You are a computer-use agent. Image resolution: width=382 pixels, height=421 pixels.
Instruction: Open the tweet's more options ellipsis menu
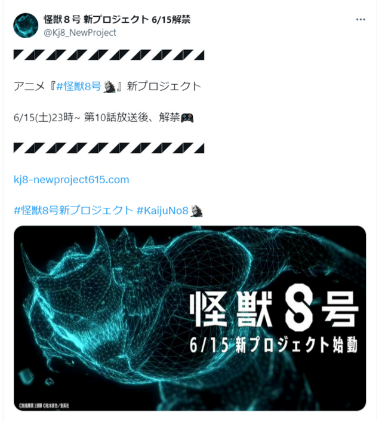pos(361,19)
